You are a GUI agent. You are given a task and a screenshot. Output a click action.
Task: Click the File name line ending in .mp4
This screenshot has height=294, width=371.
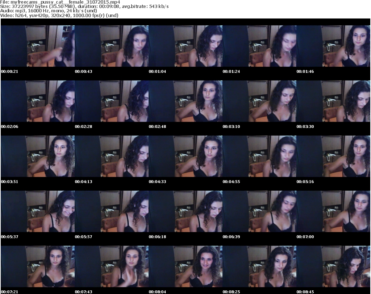[60, 2]
